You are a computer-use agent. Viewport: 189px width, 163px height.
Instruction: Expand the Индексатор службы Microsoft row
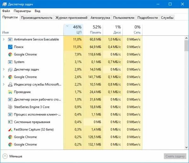pos(4,84)
